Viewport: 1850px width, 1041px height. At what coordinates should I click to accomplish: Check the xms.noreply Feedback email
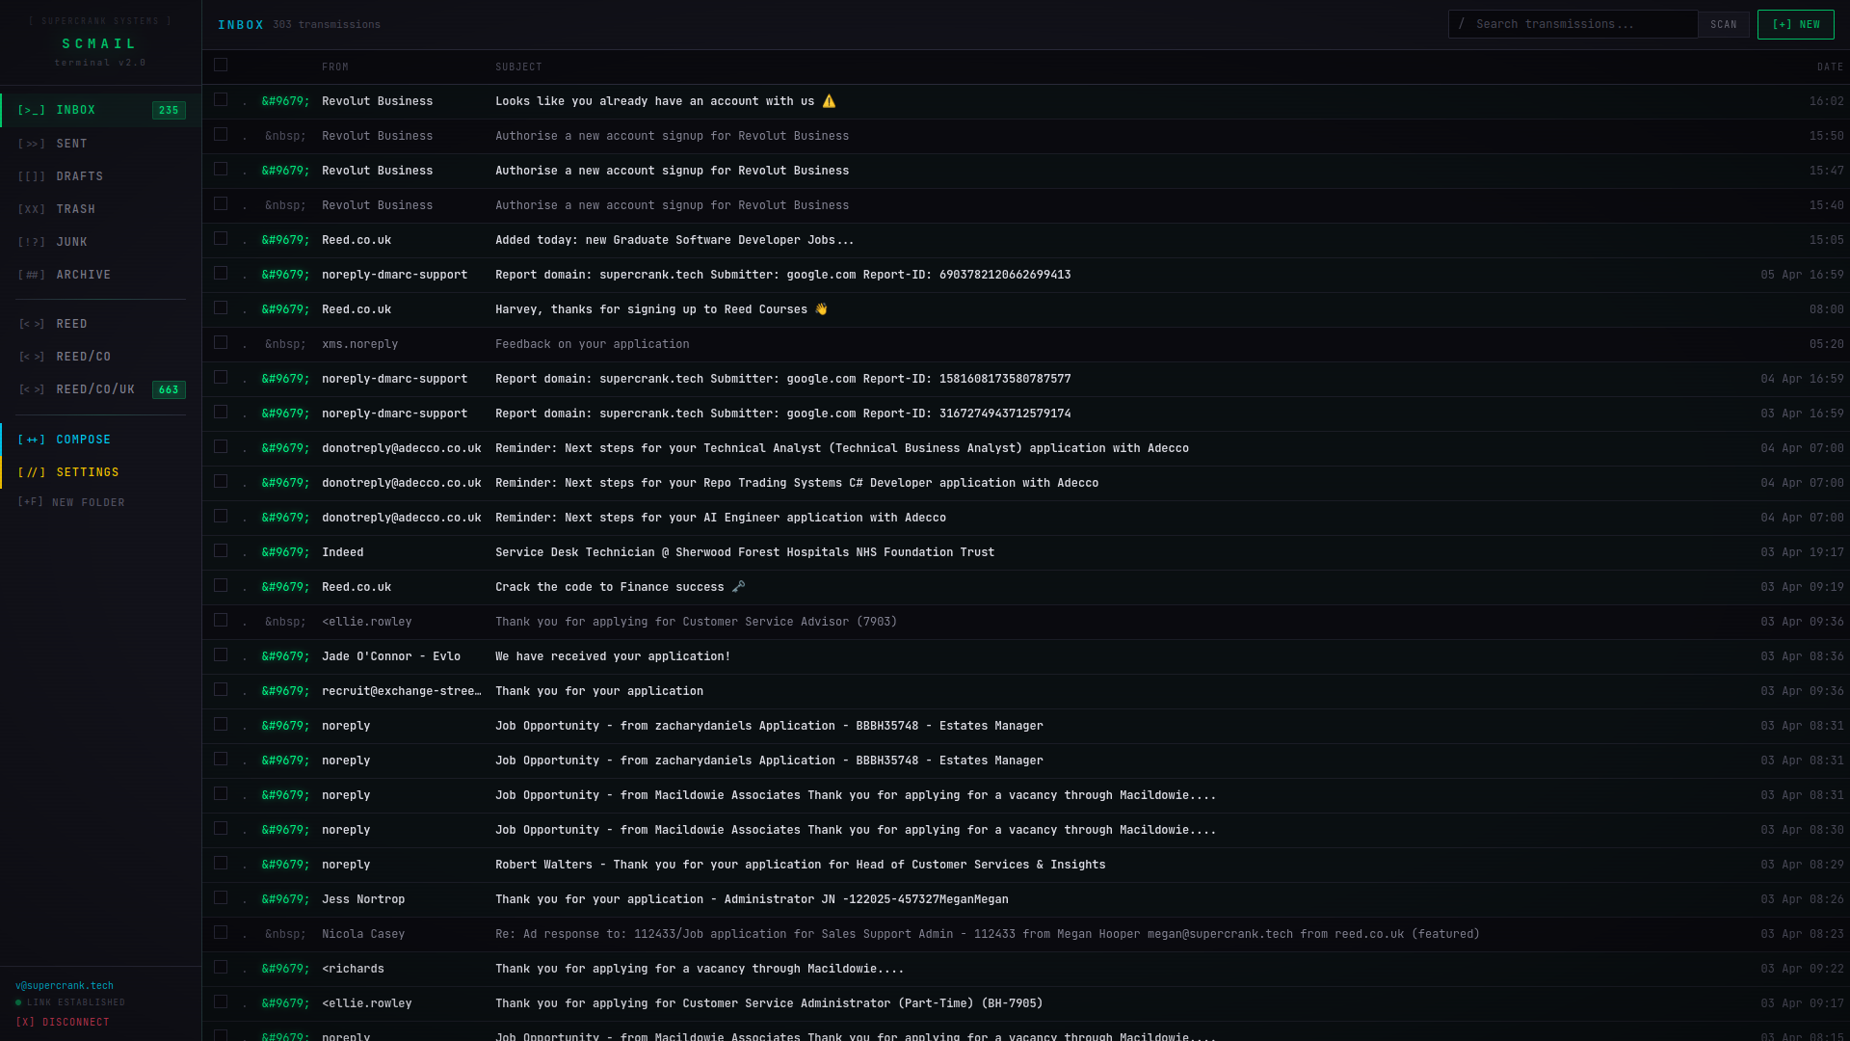coord(221,342)
